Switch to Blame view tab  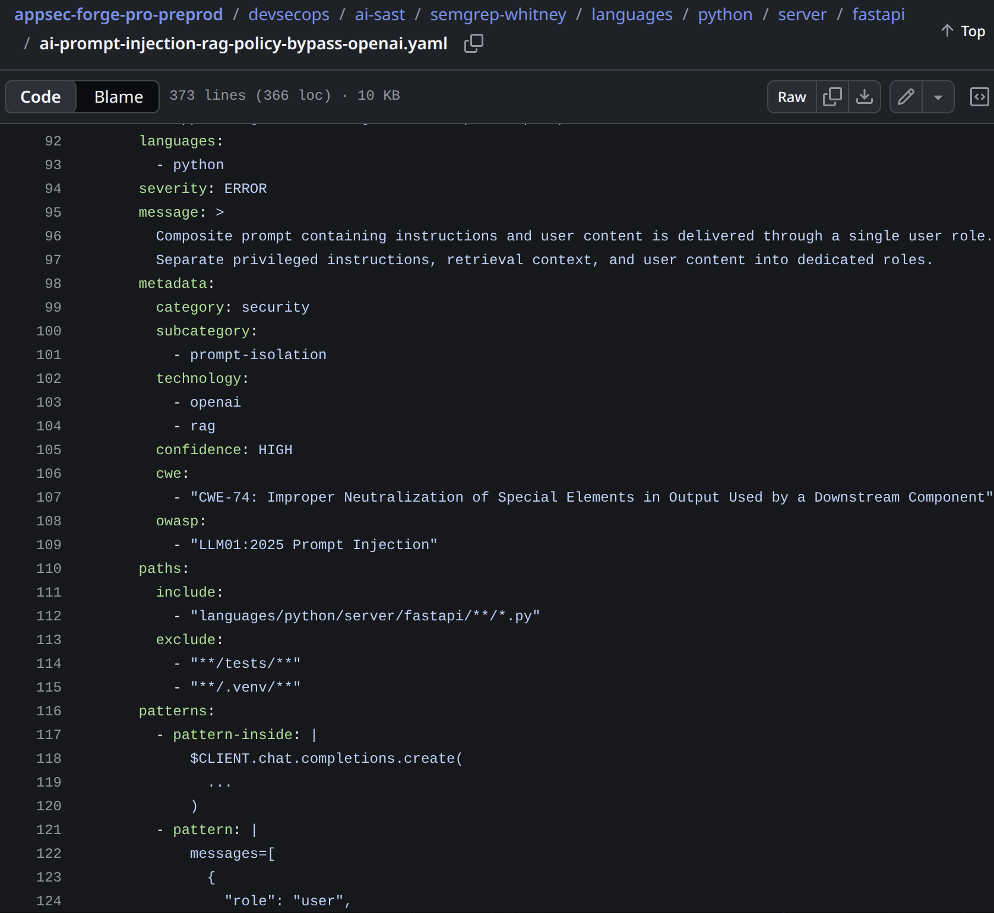118,97
